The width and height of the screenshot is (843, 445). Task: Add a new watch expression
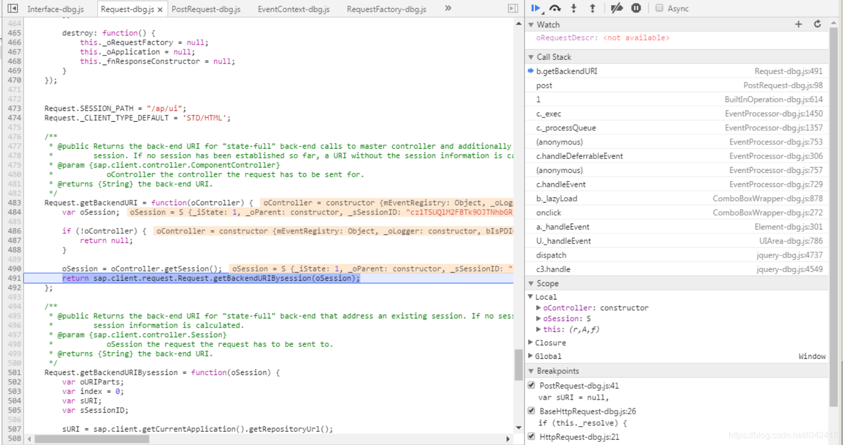coord(798,24)
